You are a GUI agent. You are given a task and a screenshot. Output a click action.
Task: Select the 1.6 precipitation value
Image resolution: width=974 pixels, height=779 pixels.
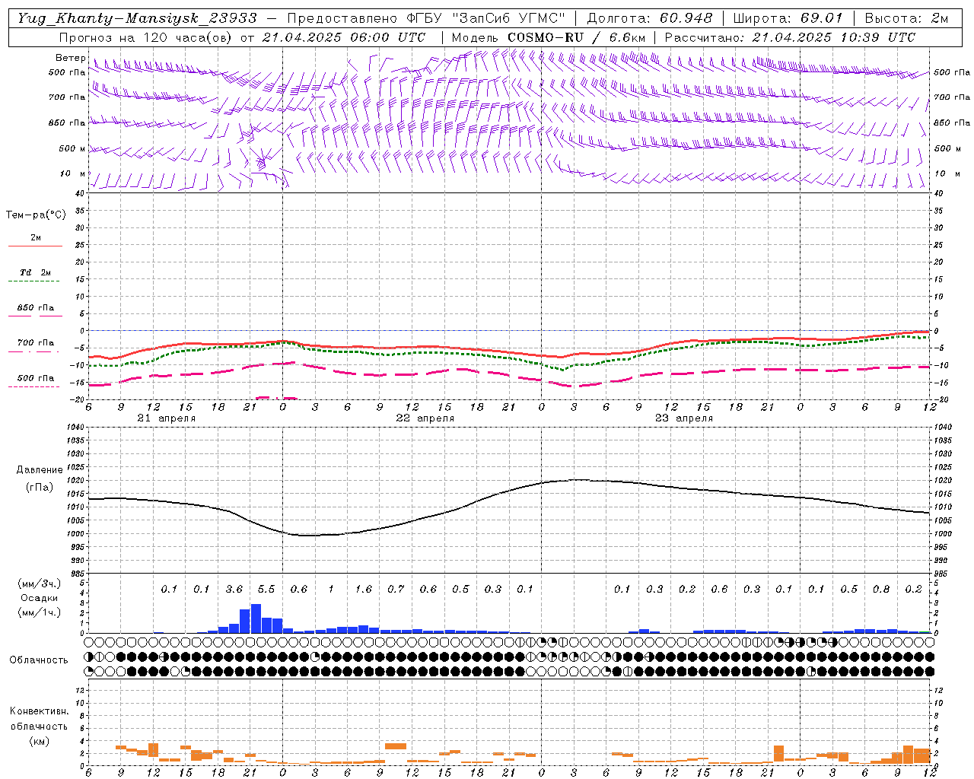tap(364, 590)
